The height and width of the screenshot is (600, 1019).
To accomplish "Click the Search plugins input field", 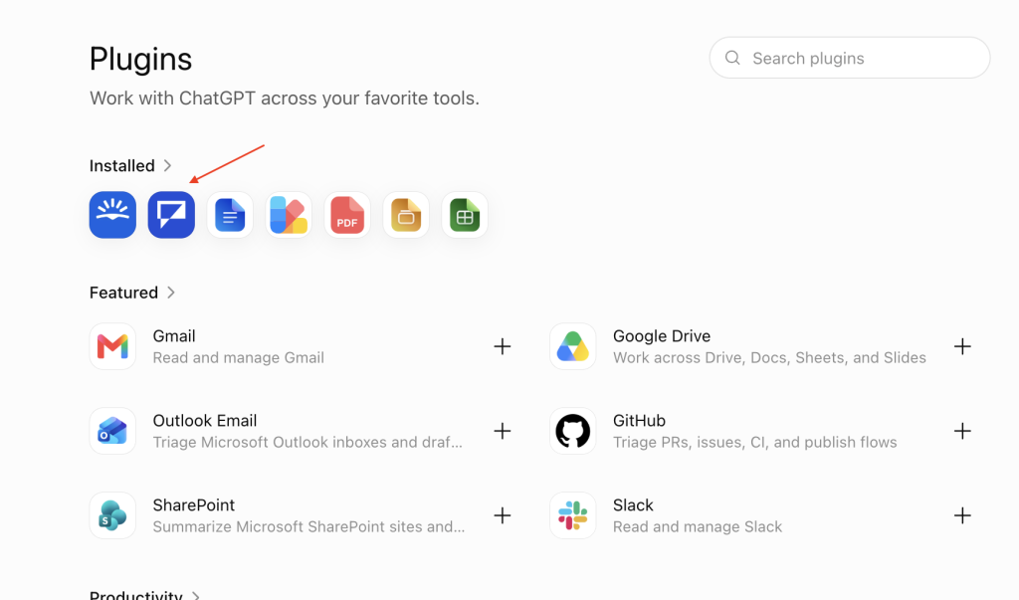I will pos(850,58).
